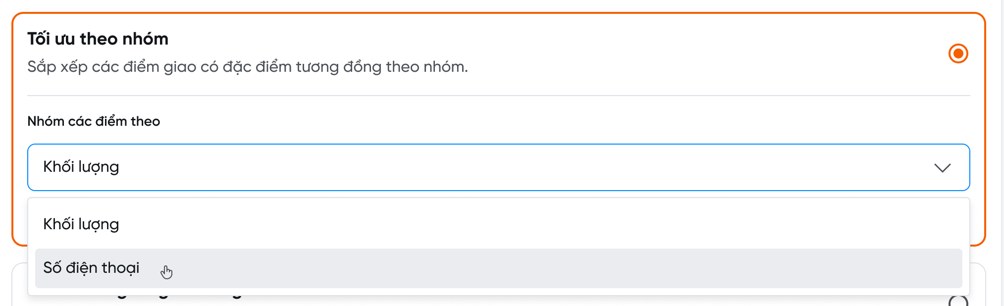The height and width of the screenshot is (306, 1004).
Task: Group delivery points by phone number option
Action: point(91,268)
